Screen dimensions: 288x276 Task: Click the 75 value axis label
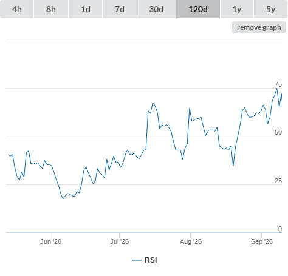(278, 84)
